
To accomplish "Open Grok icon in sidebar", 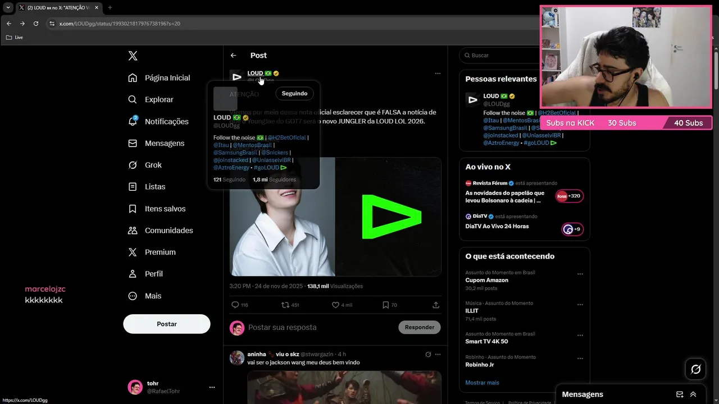I will pyautogui.click(x=133, y=165).
